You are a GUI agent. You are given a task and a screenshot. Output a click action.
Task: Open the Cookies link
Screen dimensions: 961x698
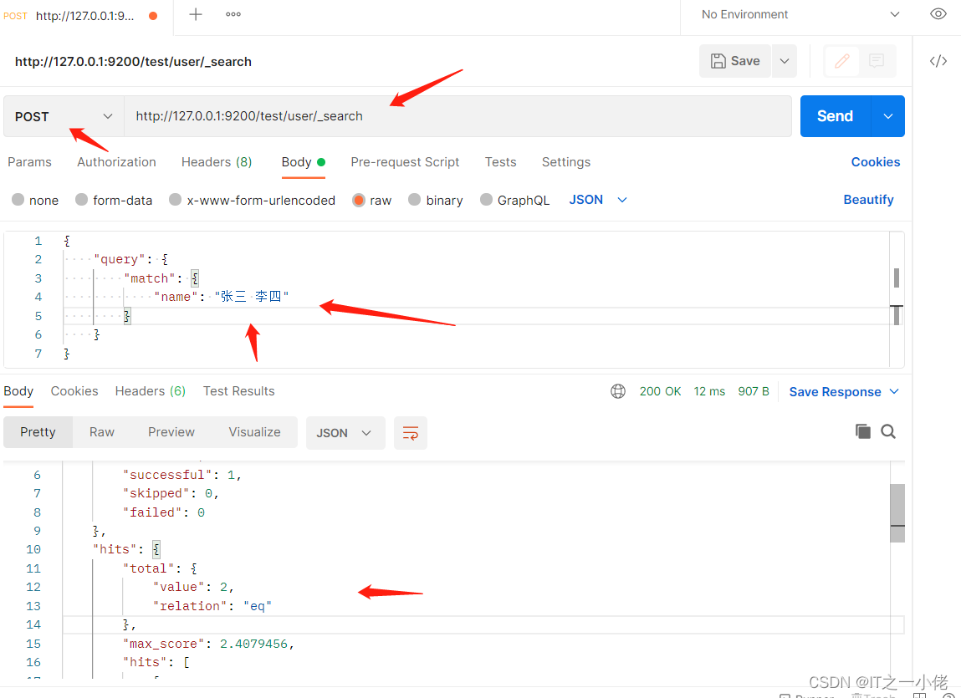click(x=875, y=162)
